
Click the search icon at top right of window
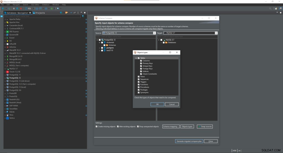pos(270,9)
